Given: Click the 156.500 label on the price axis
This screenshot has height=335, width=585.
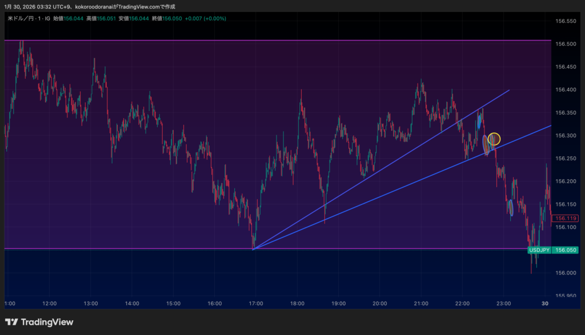Looking at the screenshot, I should point(565,44).
